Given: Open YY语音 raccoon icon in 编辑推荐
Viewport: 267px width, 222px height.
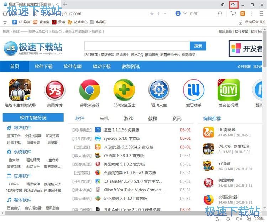Looking at the screenshot, I should 208,166.
